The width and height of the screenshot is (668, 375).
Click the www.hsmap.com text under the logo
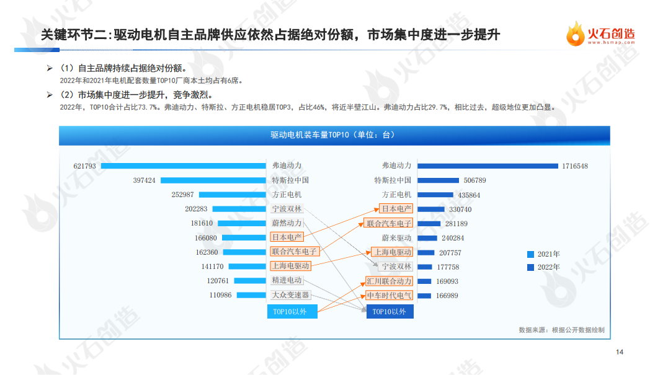click(x=611, y=43)
